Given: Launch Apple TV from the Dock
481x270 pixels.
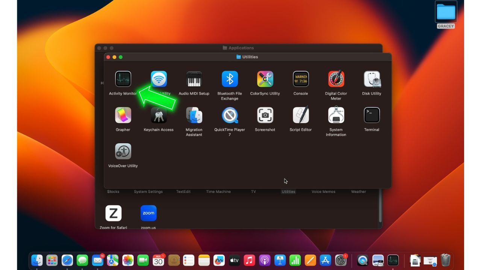Looking at the screenshot, I should pos(234,260).
